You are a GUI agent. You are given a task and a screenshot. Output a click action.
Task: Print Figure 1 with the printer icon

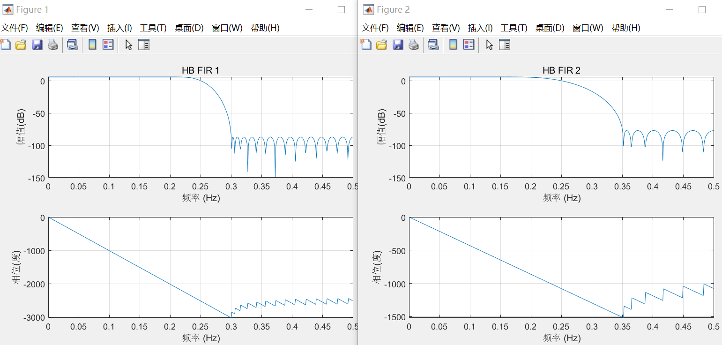tap(52, 45)
